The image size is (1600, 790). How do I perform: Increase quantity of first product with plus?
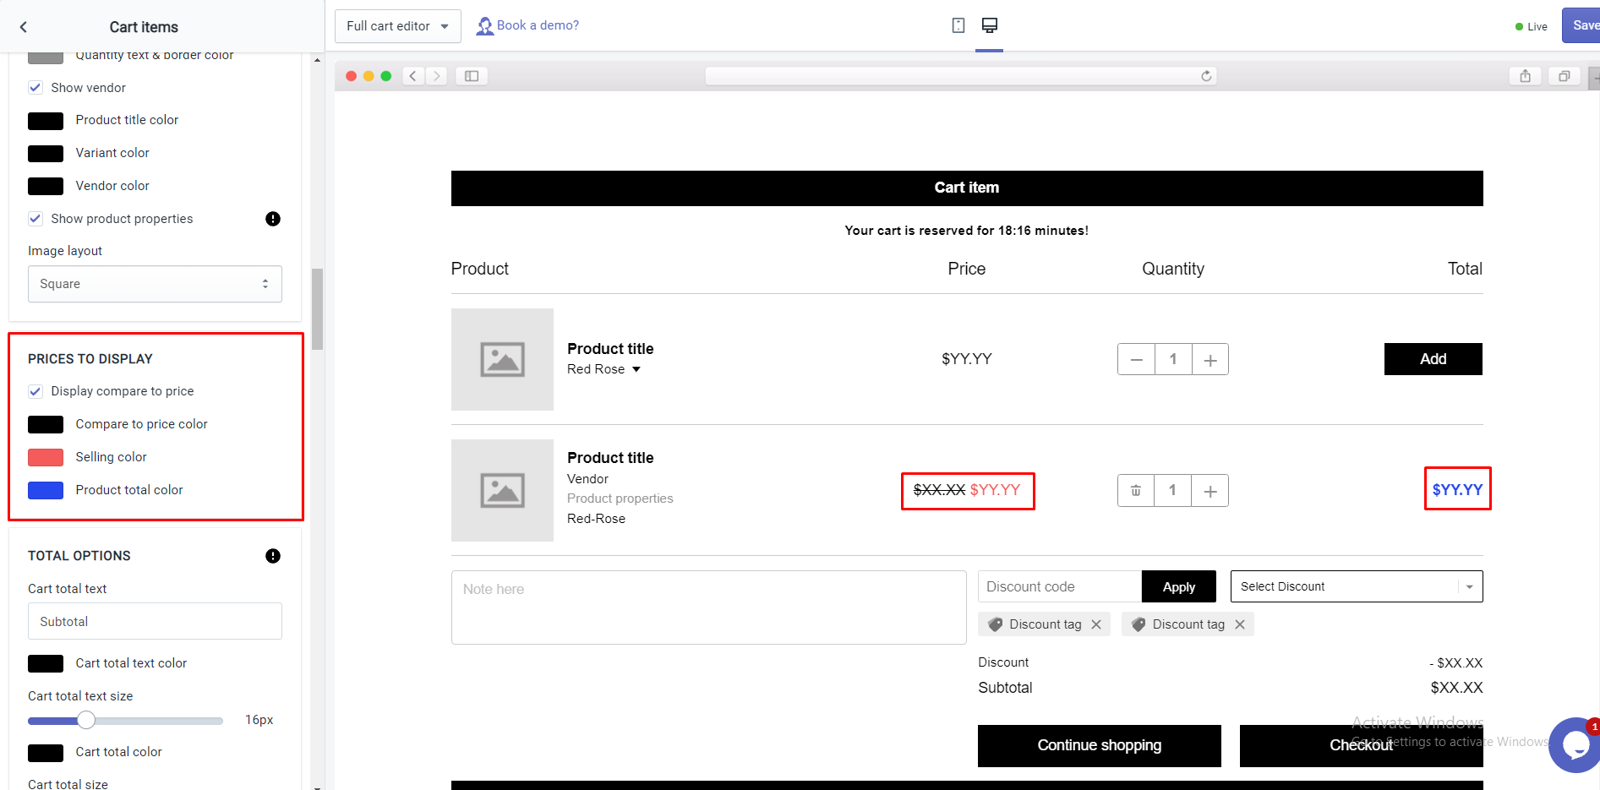1210,359
